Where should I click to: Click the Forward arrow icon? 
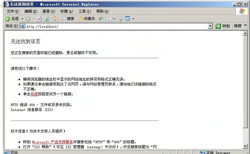point(28,19)
